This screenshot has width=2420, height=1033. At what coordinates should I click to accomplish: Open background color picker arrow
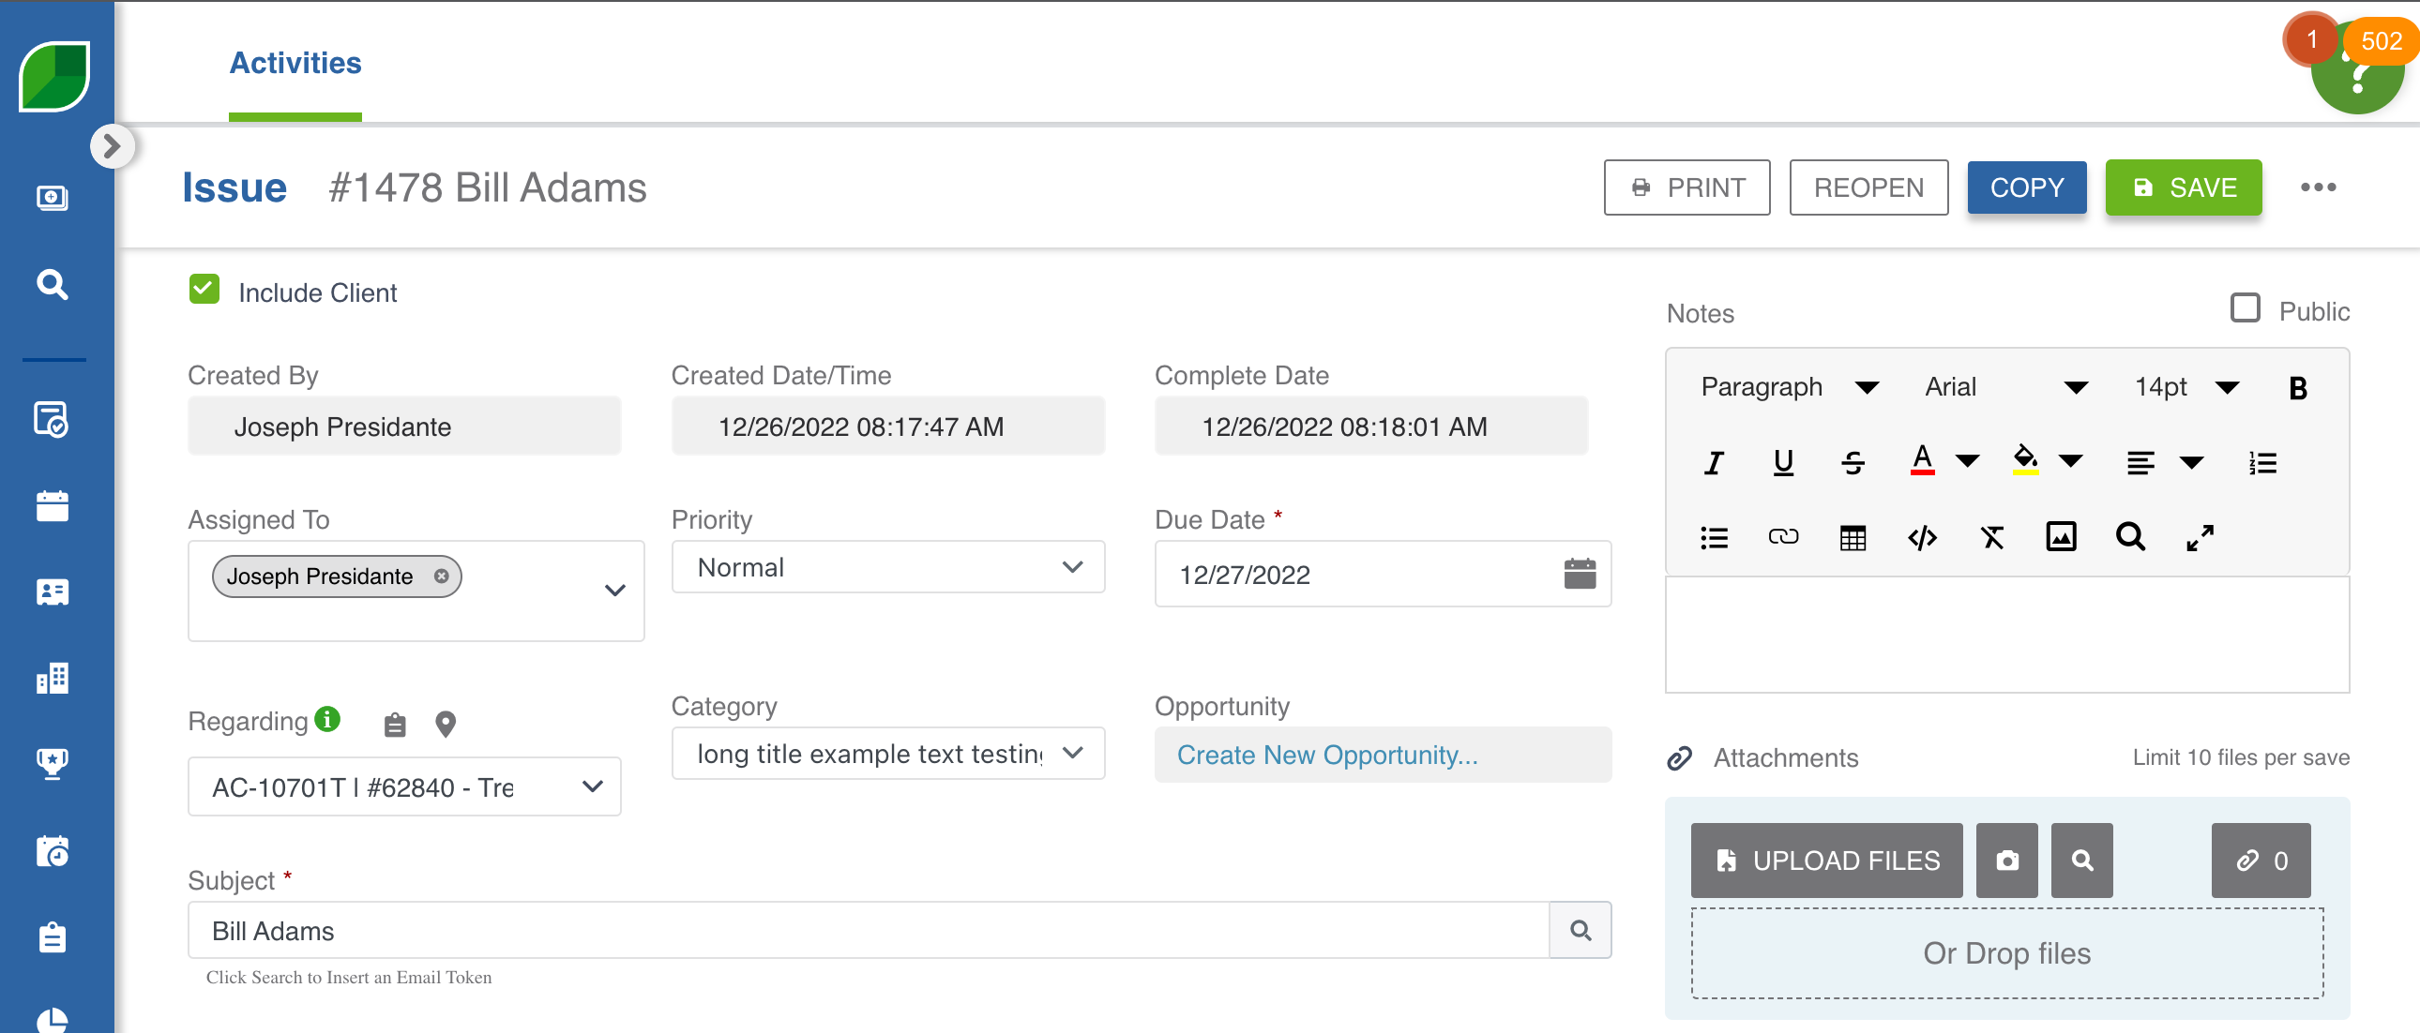(2070, 462)
